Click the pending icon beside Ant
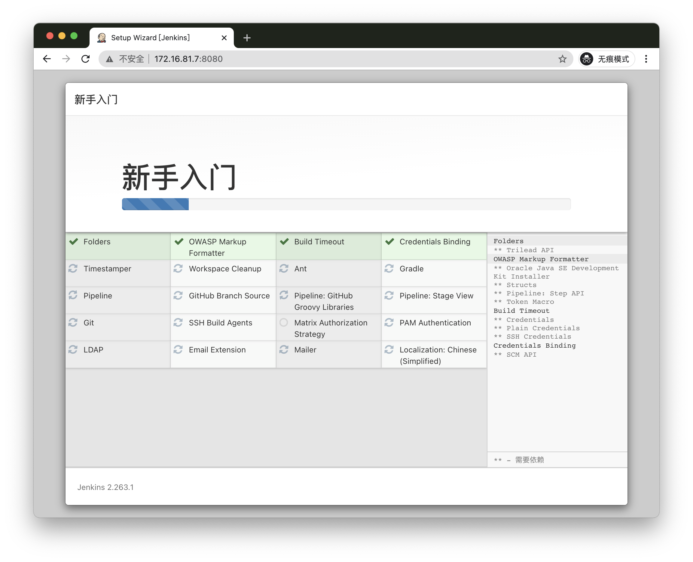Image resolution: width=693 pixels, height=562 pixels. (x=284, y=268)
